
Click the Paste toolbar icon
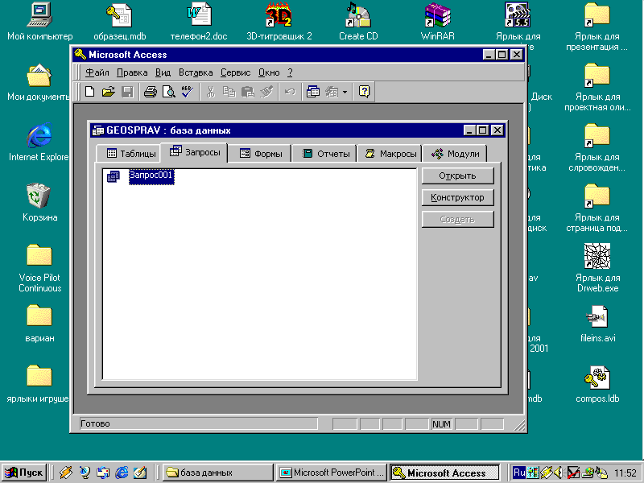248,92
